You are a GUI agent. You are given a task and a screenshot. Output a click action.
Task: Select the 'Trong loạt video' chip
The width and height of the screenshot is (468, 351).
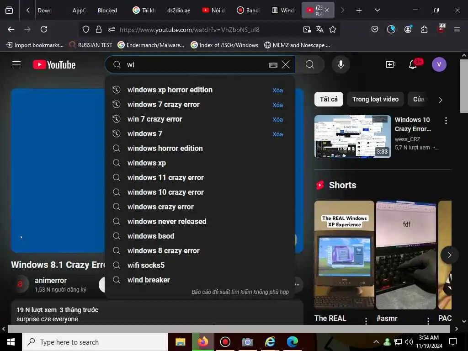pos(375,99)
